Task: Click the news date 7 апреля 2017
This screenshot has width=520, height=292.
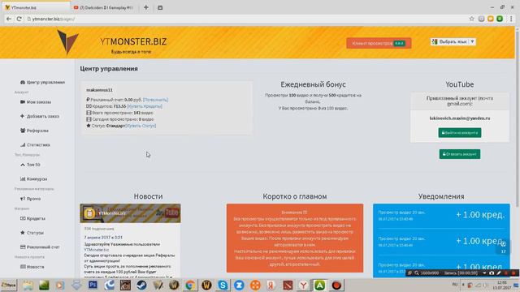Action: click(x=103, y=238)
